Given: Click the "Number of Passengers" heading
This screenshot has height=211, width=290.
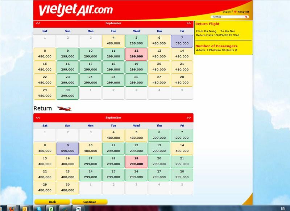Looking at the screenshot, I should (216, 46).
